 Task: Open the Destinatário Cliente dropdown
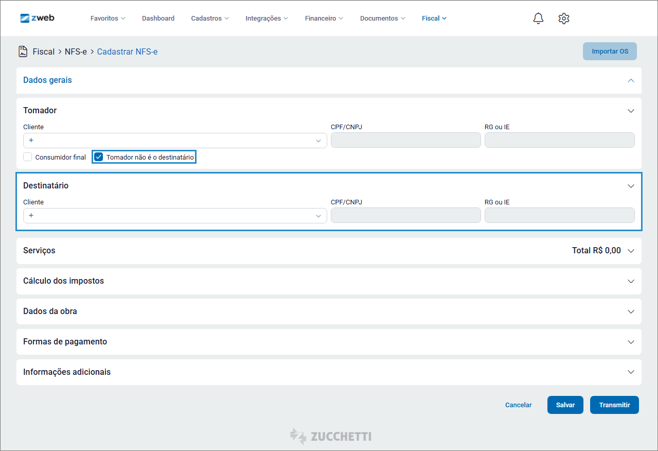(x=318, y=216)
